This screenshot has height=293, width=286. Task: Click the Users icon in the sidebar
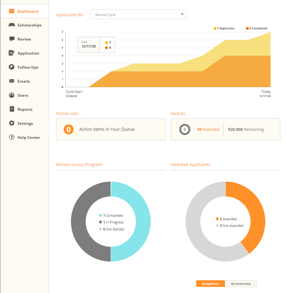[12, 95]
